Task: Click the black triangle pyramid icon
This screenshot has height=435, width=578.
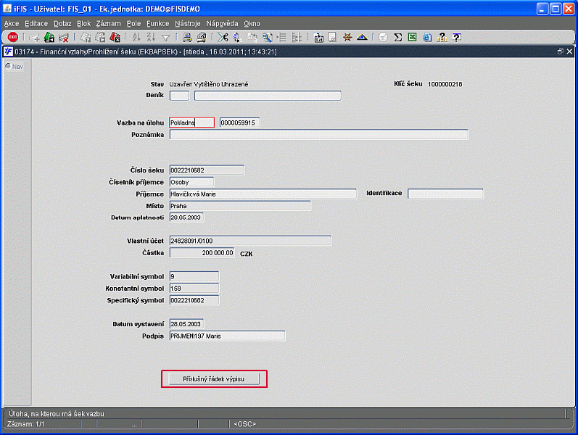Action: [362, 37]
